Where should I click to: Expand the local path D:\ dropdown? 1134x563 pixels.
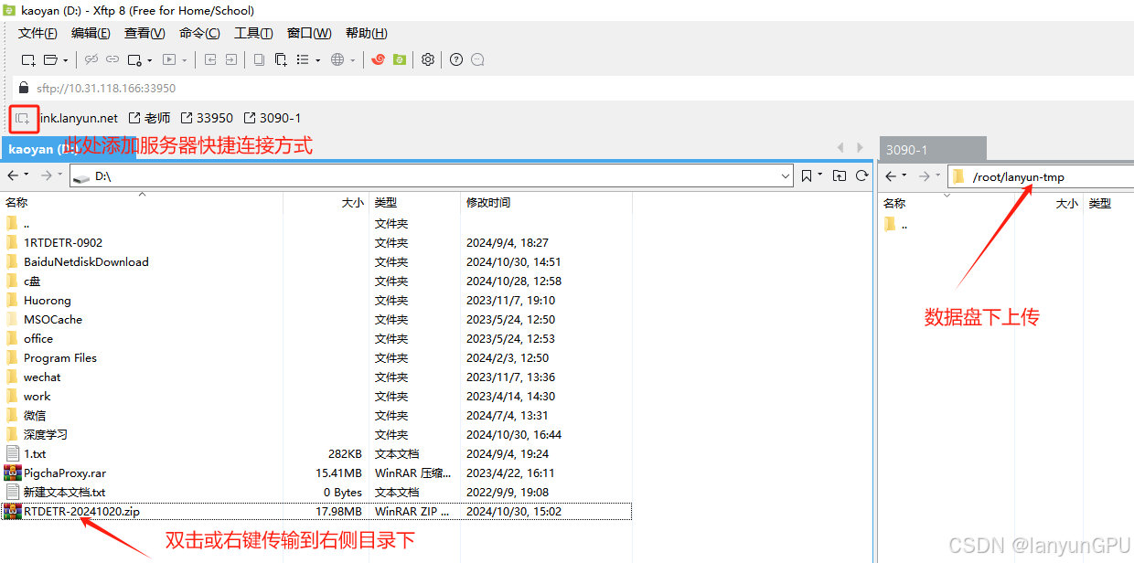(786, 175)
